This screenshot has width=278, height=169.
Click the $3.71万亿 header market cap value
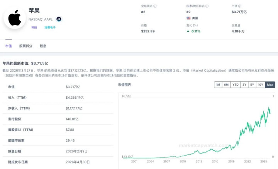[239, 12]
